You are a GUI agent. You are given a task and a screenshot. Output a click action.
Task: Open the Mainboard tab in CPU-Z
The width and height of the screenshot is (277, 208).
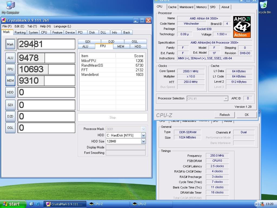[x=186, y=7]
